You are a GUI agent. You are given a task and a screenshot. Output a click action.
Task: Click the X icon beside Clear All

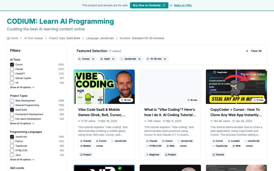click(x=247, y=51)
